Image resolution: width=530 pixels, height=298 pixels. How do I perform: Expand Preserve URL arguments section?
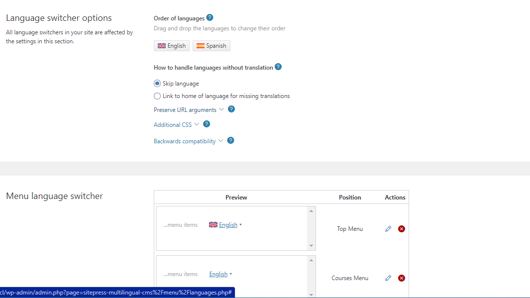pos(189,110)
